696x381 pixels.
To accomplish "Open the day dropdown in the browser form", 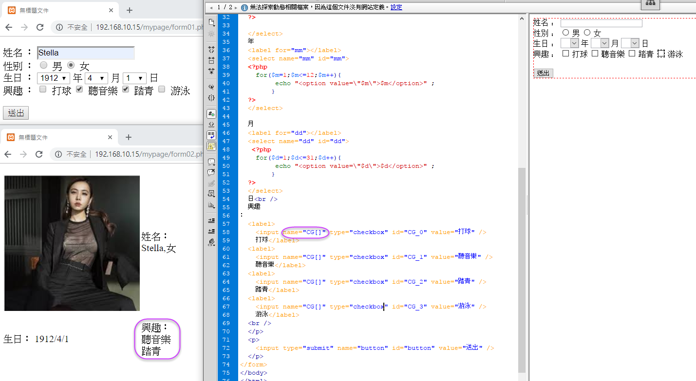I will click(x=134, y=78).
